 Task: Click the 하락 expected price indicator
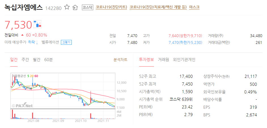33,42
